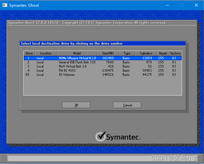Minimize the Symantec Ghost window

[167, 5]
